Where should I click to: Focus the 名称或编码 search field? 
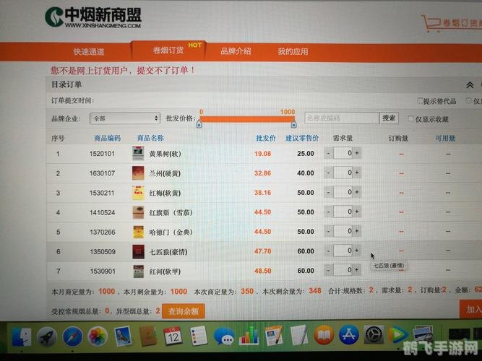[342, 118]
